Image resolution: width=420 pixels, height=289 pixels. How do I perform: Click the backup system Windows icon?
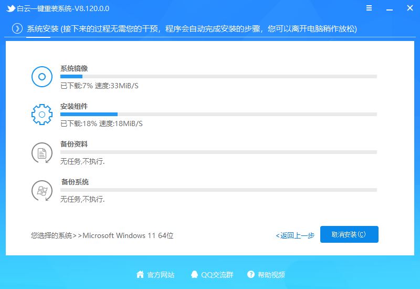click(42, 191)
